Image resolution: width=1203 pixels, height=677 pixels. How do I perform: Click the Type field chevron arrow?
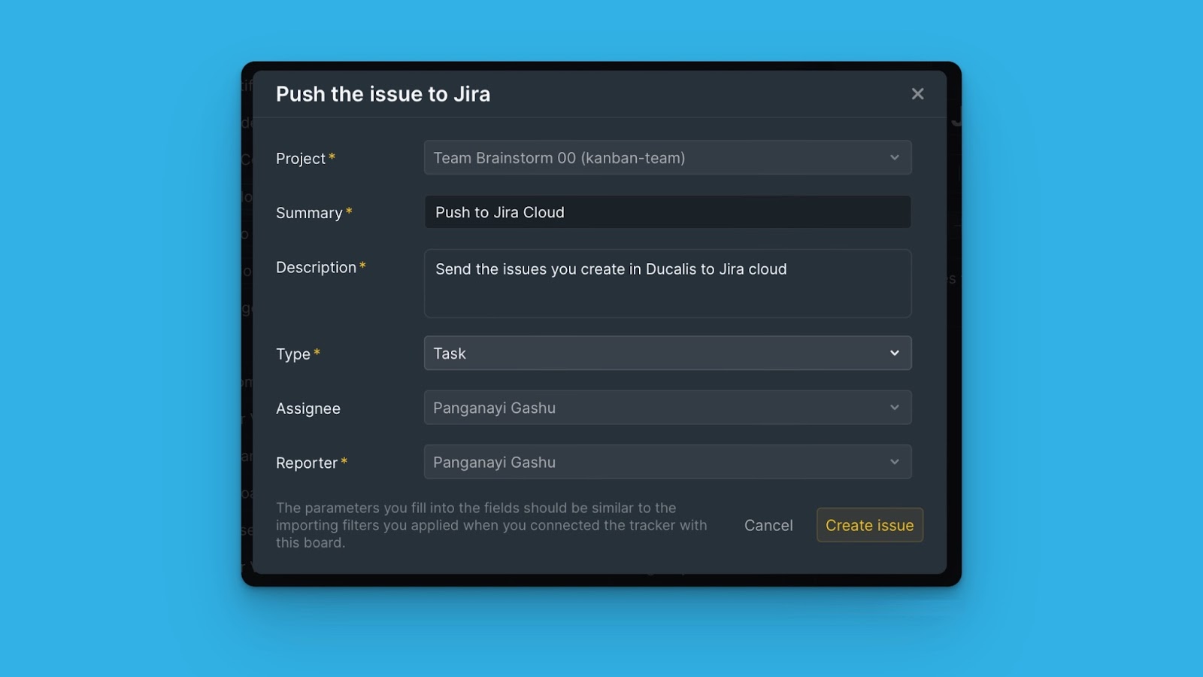point(894,354)
